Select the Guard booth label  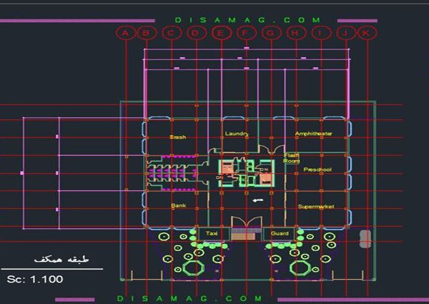tap(280, 233)
